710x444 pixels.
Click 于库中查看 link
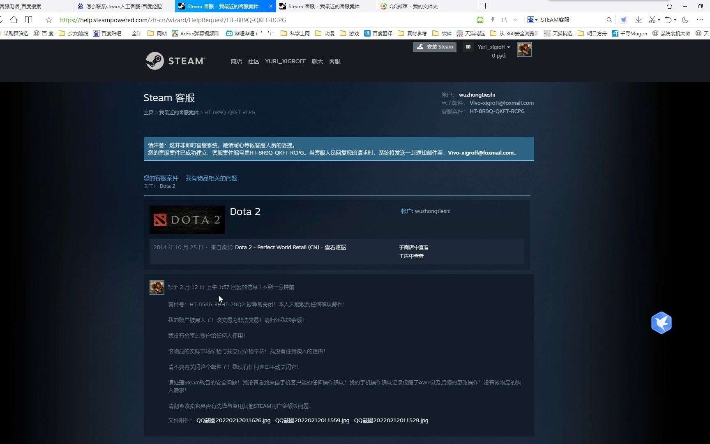coord(411,256)
